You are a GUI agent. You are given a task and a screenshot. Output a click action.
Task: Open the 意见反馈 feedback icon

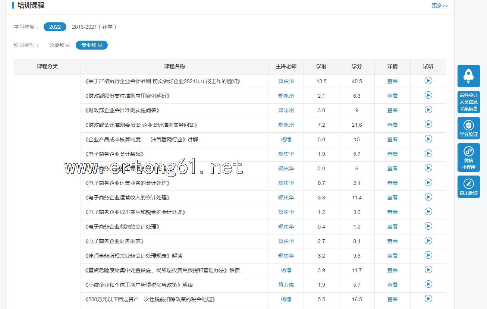(468, 187)
